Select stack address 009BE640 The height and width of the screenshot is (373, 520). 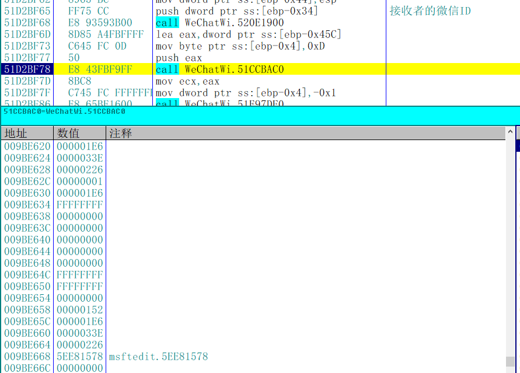tap(27, 240)
